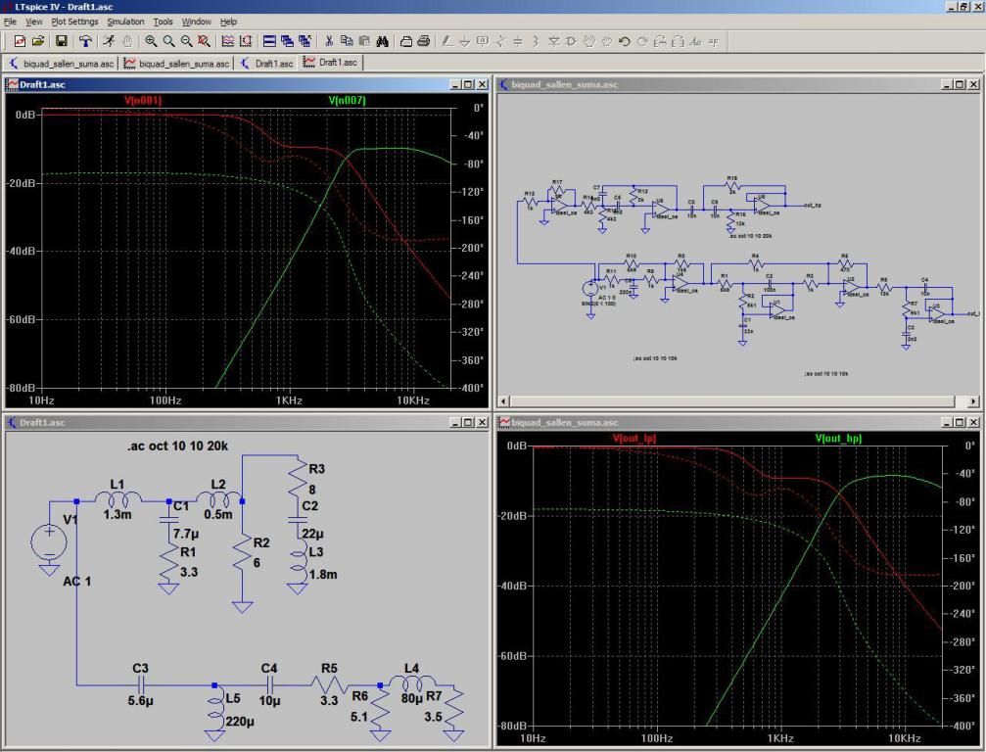Open Find with the binoculars icon
The image size is (986, 752).
click(x=382, y=41)
